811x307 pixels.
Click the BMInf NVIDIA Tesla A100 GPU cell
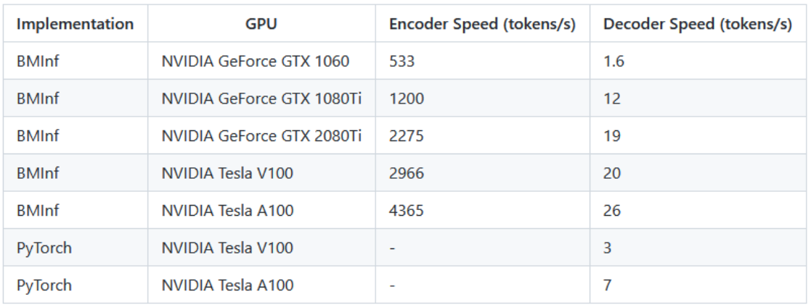point(261,210)
